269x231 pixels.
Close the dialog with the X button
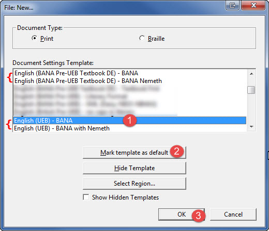(x=253, y=5)
